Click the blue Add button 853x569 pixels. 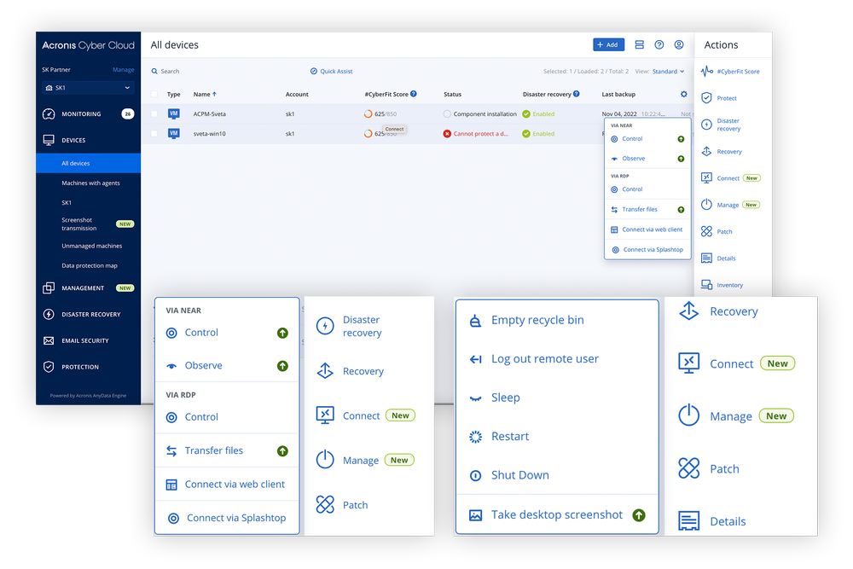tap(608, 44)
